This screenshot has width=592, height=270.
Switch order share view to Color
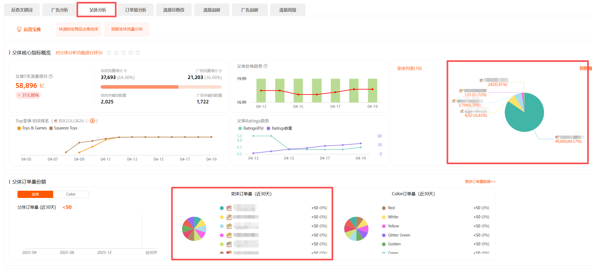(71, 194)
